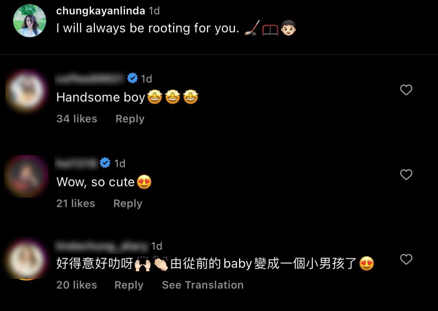Viewport: 438px width, 311px height.
Task: Click verified badge on second commenter
Action: click(x=105, y=163)
